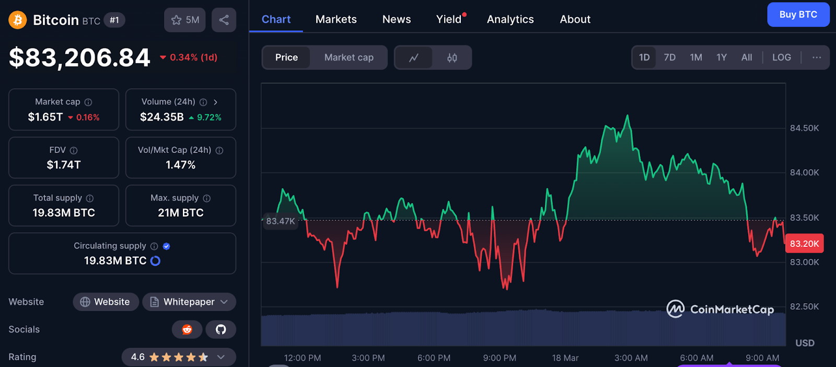
Task: Switch to candlestick chart icon
Action: pyautogui.click(x=452, y=57)
